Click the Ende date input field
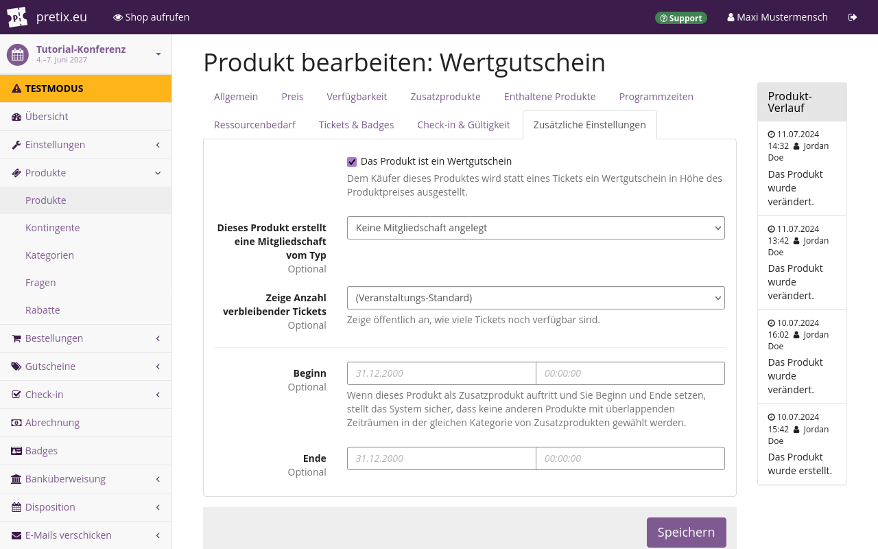878x549 pixels. 441,458
